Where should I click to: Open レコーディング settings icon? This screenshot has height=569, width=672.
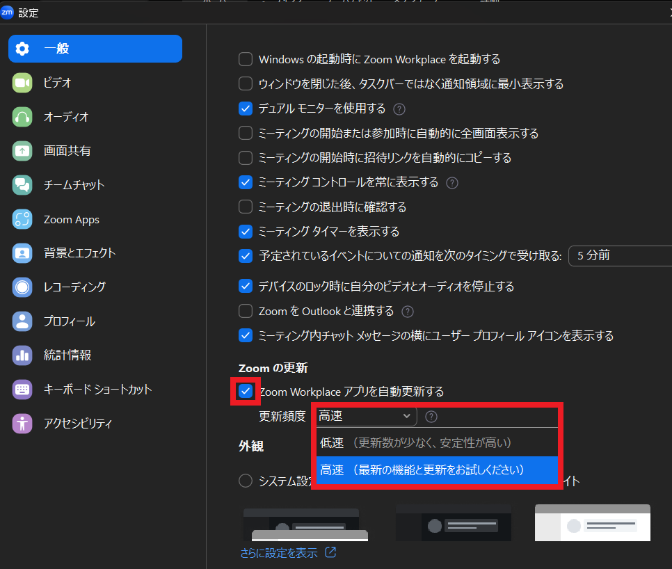(23, 287)
